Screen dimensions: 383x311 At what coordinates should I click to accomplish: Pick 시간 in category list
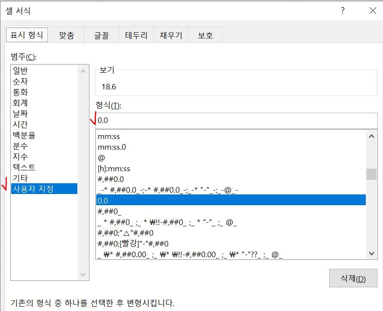[44, 124]
